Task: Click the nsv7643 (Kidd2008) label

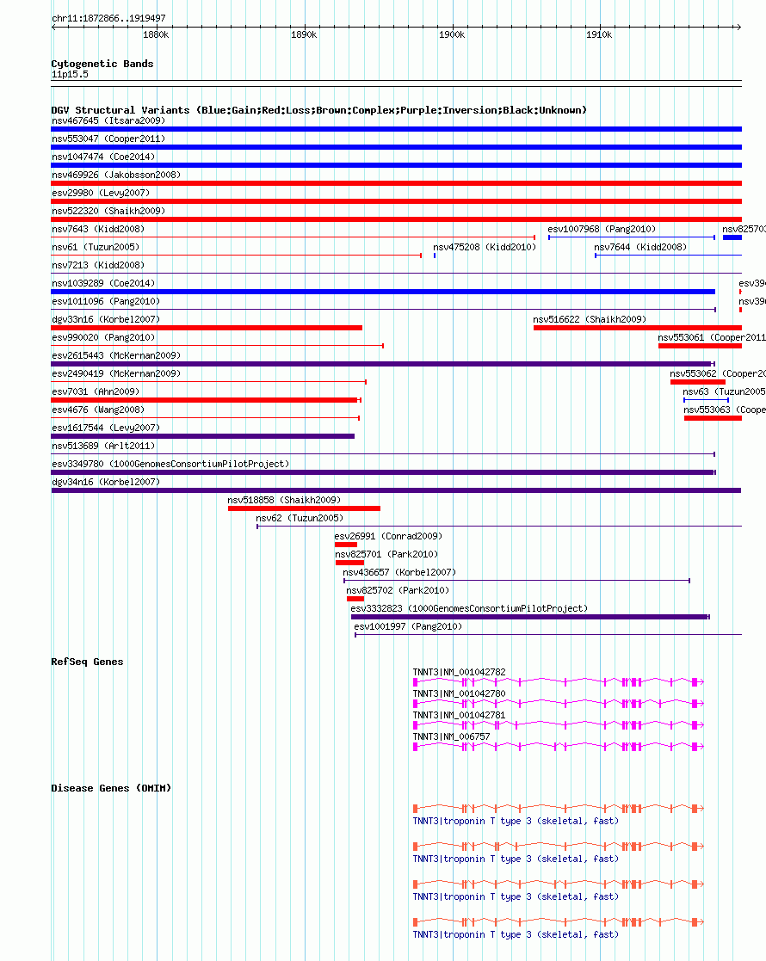Action: coord(98,229)
